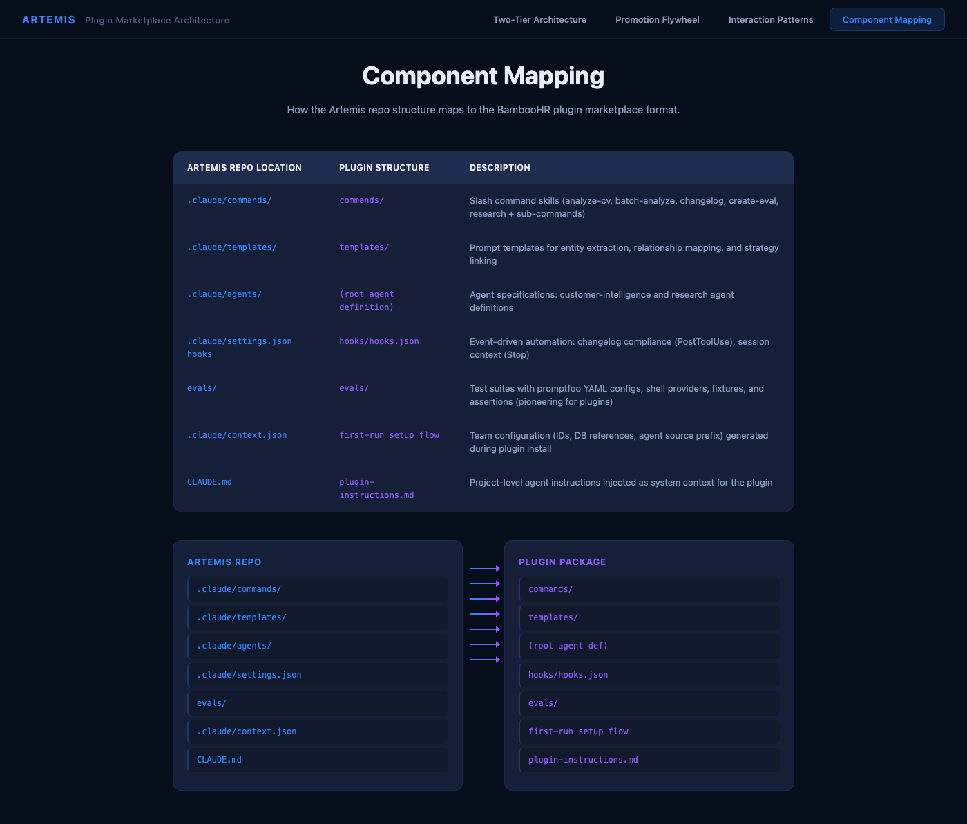This screenshot has width=967, height=824.
Task: Click the Artemis Repo Location column header
Action: click(x=245, y=168)
